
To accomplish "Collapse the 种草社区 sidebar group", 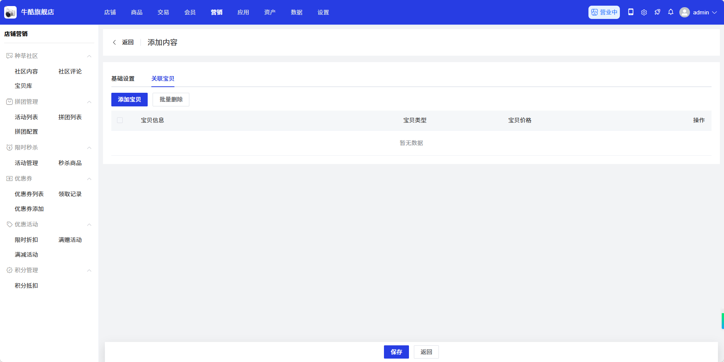I will pos(89,56).
